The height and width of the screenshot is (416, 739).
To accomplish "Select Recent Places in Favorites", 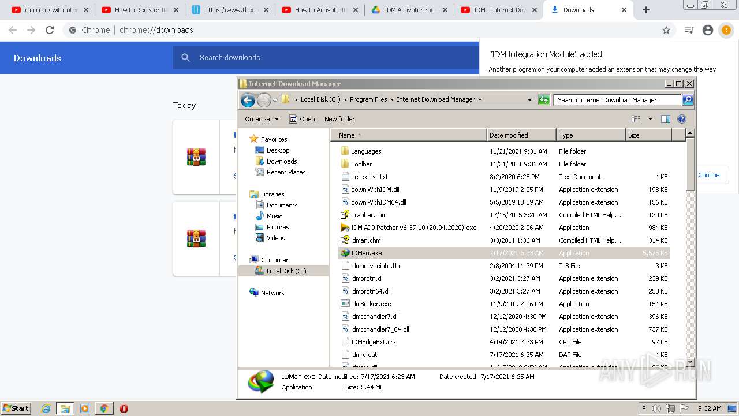I will 286,172.
